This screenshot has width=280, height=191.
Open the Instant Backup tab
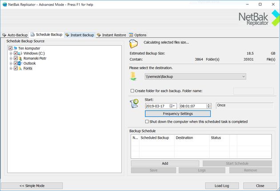pos(80,35)
